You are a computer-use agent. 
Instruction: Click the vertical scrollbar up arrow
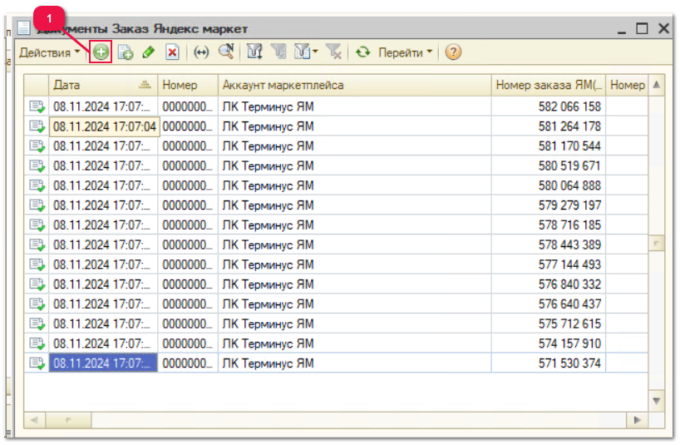point(656,85)
